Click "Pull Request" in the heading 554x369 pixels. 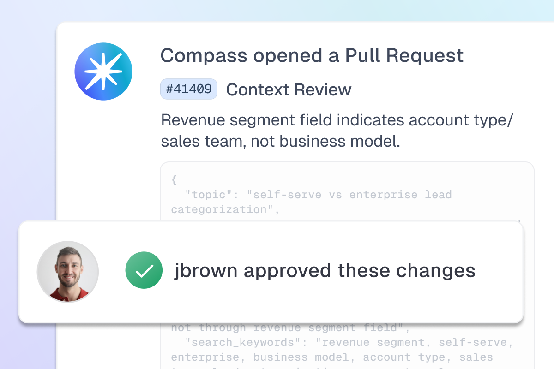tap(404, 56)
